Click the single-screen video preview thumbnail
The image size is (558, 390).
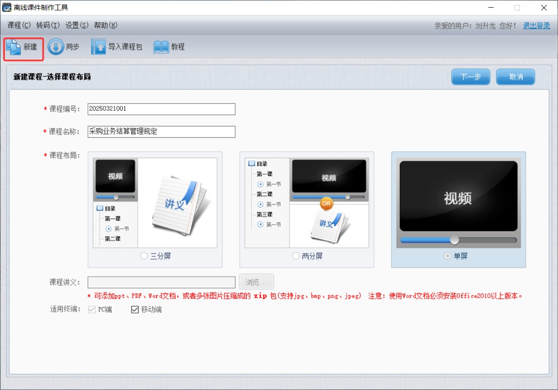[x=458, y=202]
